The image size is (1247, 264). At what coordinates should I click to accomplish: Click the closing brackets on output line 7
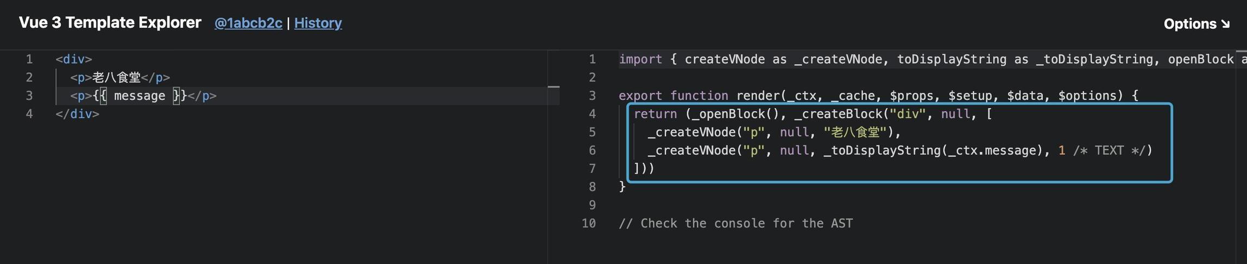pyautogui.click(x=644, y=168)
